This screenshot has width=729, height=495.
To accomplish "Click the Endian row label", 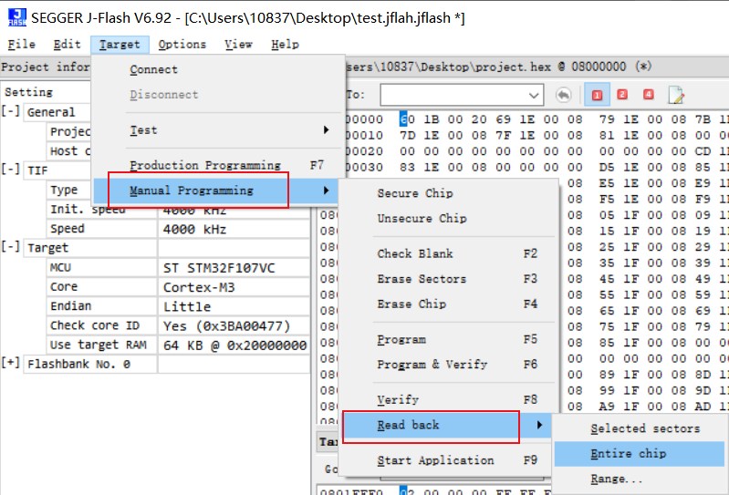I will click(x=70, y=306).
